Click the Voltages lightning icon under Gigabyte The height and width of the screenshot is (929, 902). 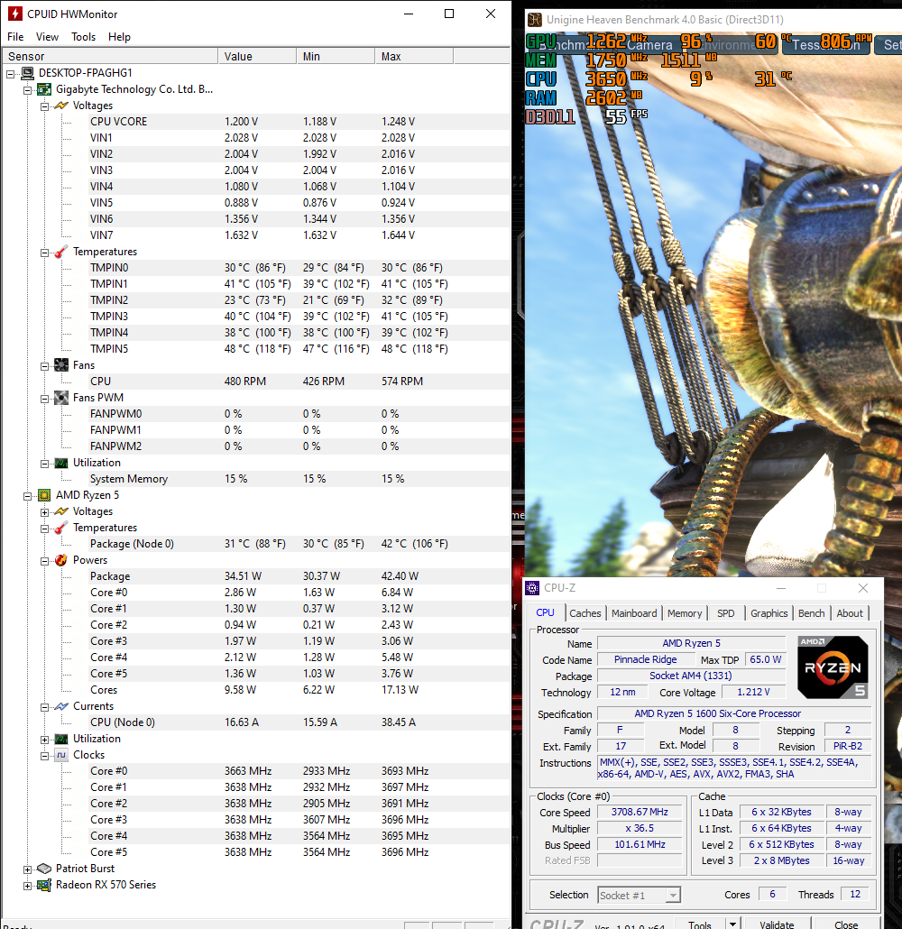point(60,106)
